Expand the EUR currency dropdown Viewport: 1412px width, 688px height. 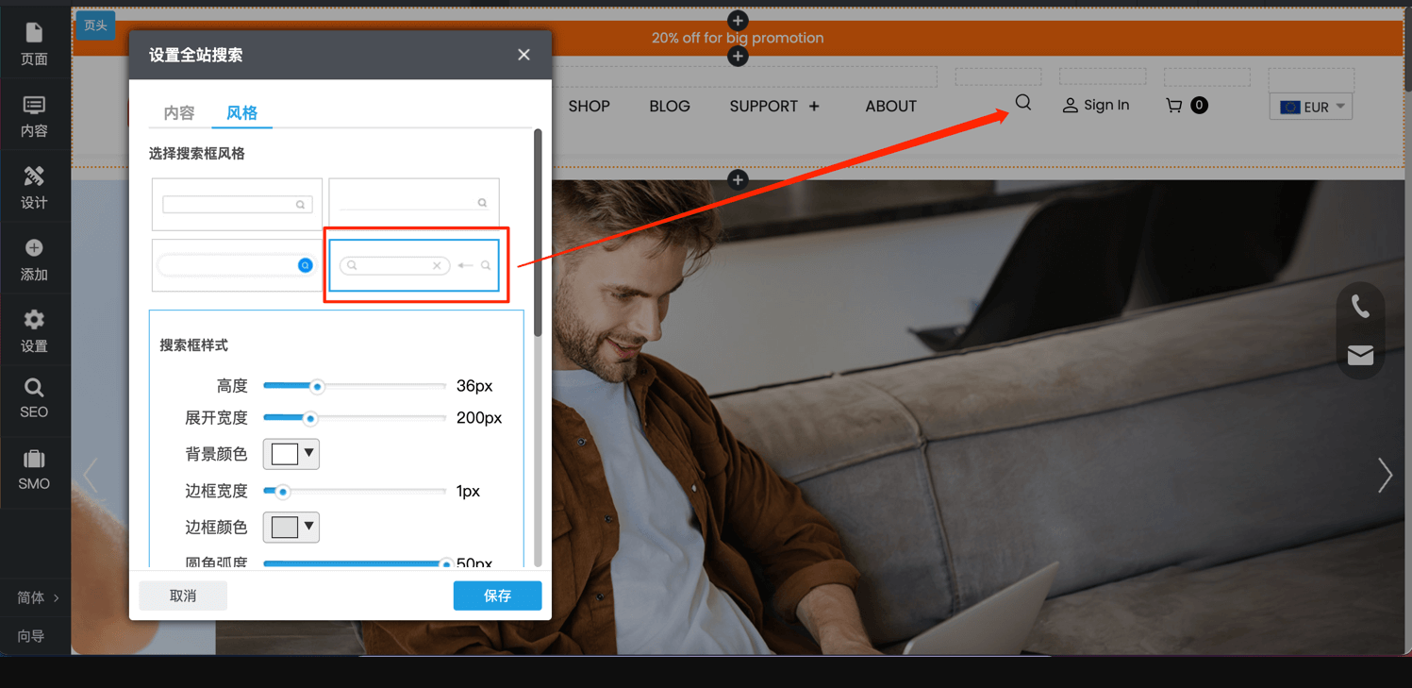pos(1311,107)
